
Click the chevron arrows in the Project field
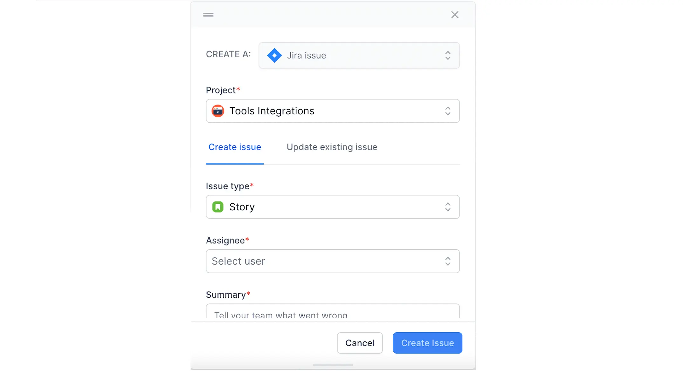448,111
